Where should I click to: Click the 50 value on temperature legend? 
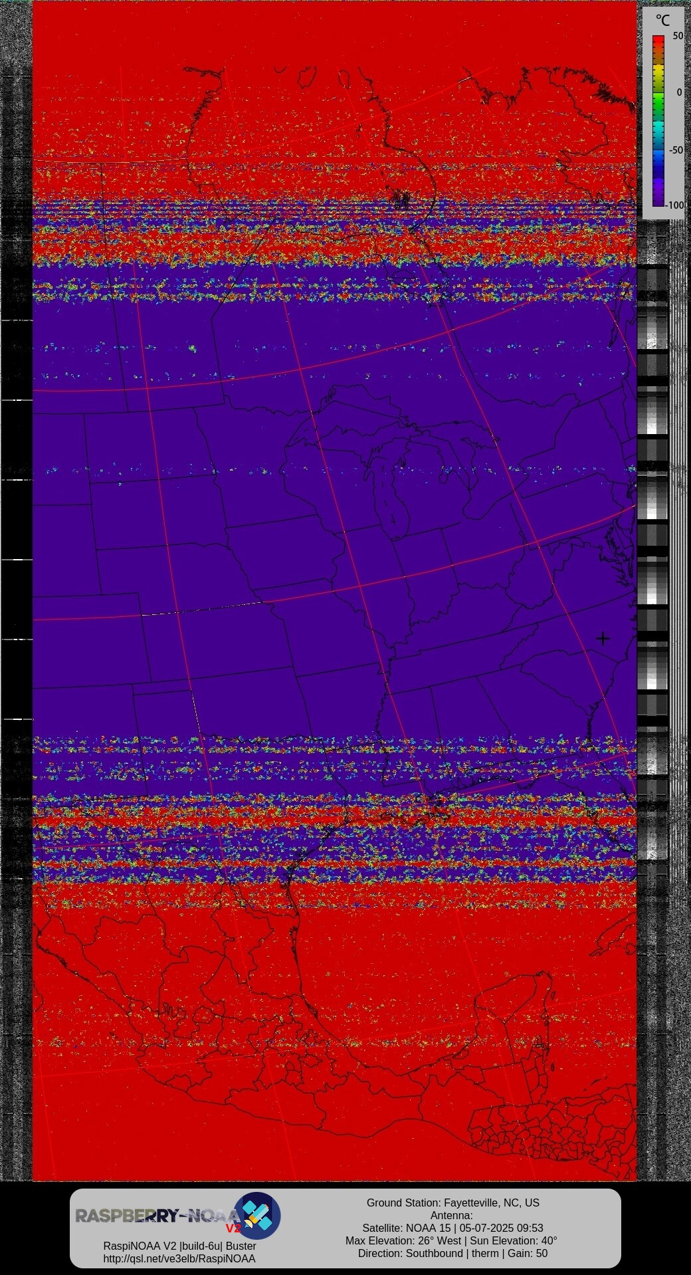click(678, 36)
